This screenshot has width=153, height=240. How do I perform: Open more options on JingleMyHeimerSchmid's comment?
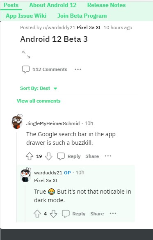(x=108, y=156)
